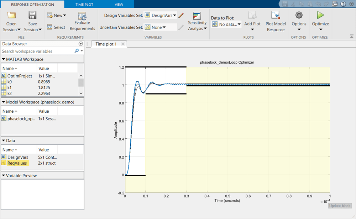Switch to the TIME PLOT tab

[x=84, y=5]
